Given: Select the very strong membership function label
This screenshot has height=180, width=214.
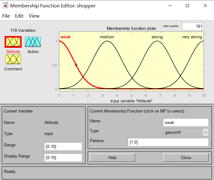Looking at the screenshot, I should (192, 37).
